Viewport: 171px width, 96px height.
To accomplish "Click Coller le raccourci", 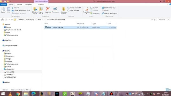I will click(19, 13).
